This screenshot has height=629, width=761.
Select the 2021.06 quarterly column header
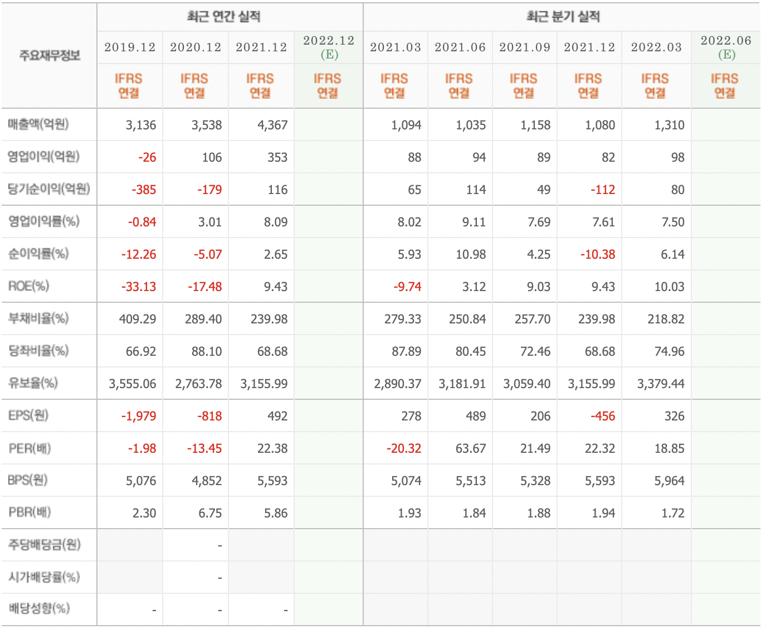[x=460, y=47]
